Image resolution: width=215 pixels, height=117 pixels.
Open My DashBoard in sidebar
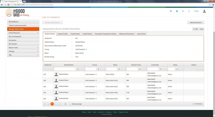coord(23,22)
